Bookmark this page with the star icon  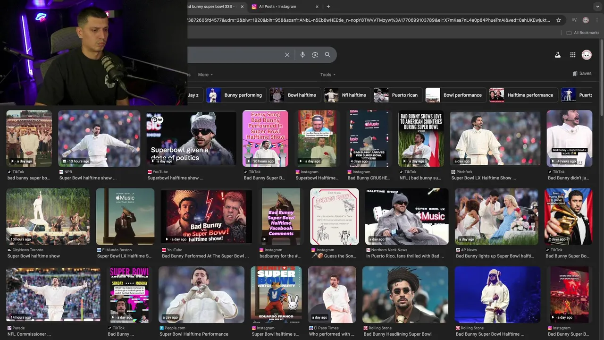pyautogui.click(x=559, y=20)
